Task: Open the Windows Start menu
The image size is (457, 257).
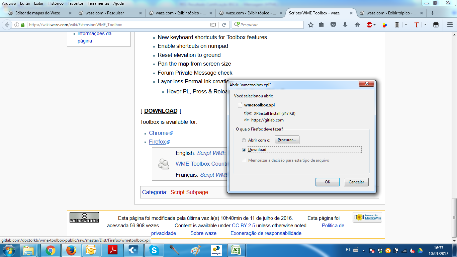Action: click(x=8, y=250)
